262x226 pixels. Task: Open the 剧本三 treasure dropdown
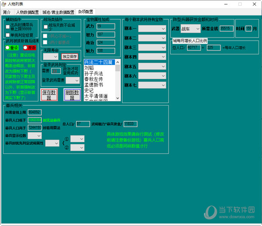coord(152,48)
